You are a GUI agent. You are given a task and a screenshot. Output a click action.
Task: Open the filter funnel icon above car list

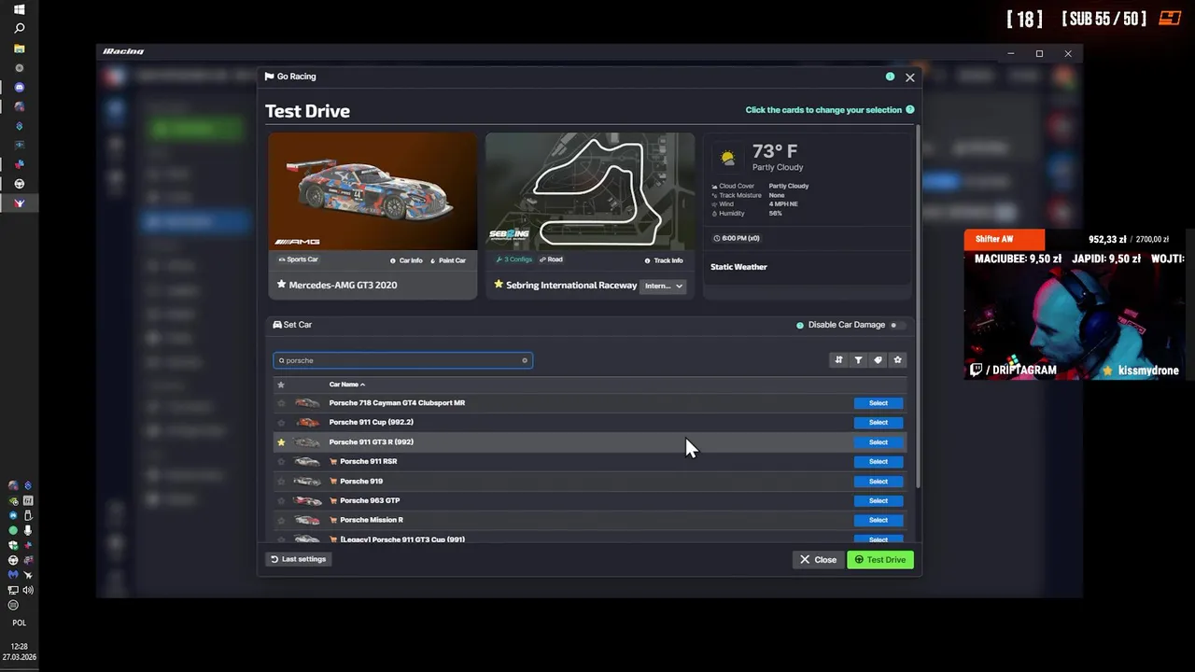pyautogui.click(x=858, y=360)
